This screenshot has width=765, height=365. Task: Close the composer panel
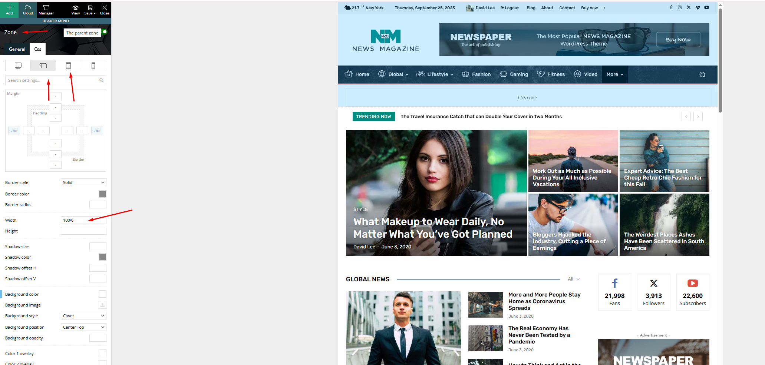[105, 10]
